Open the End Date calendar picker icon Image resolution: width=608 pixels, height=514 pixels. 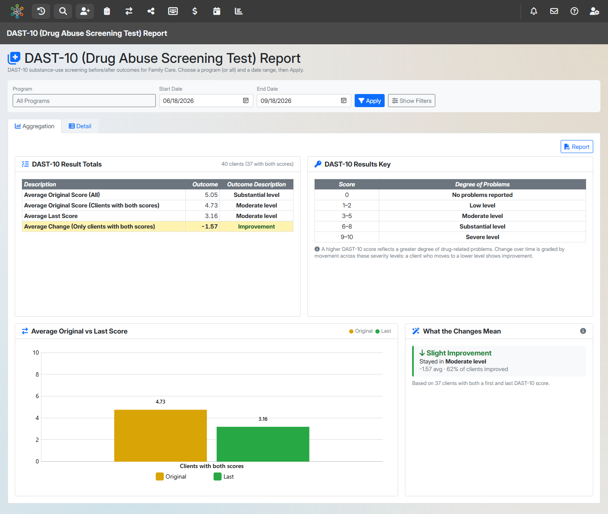tap(344, 100)
